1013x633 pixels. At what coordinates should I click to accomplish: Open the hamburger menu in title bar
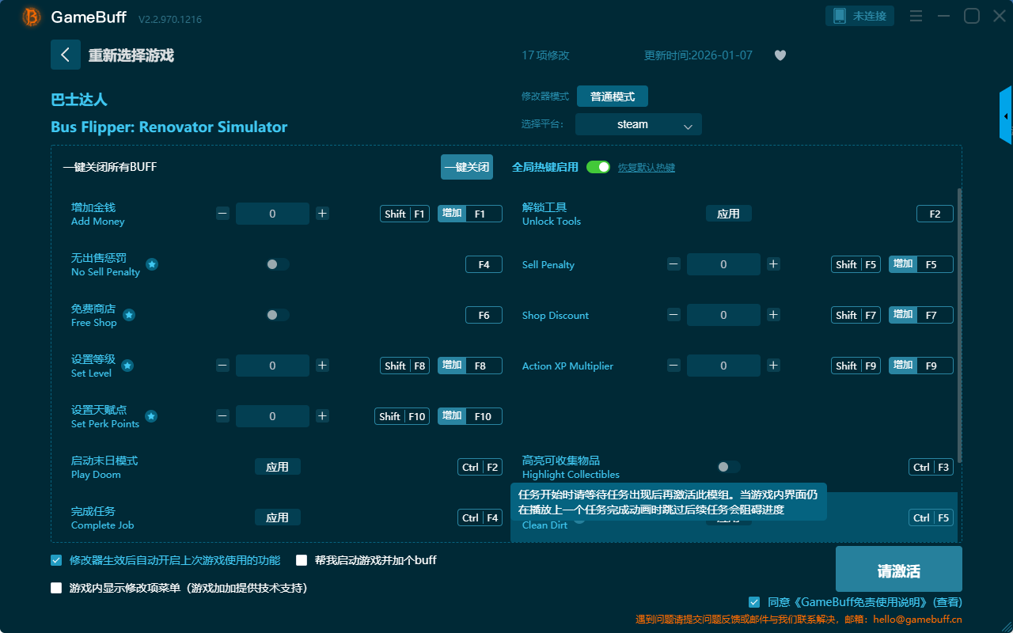[x=916, y=16]
